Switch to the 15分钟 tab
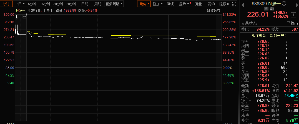Viewport: 299px width, 124px height. 45,4
